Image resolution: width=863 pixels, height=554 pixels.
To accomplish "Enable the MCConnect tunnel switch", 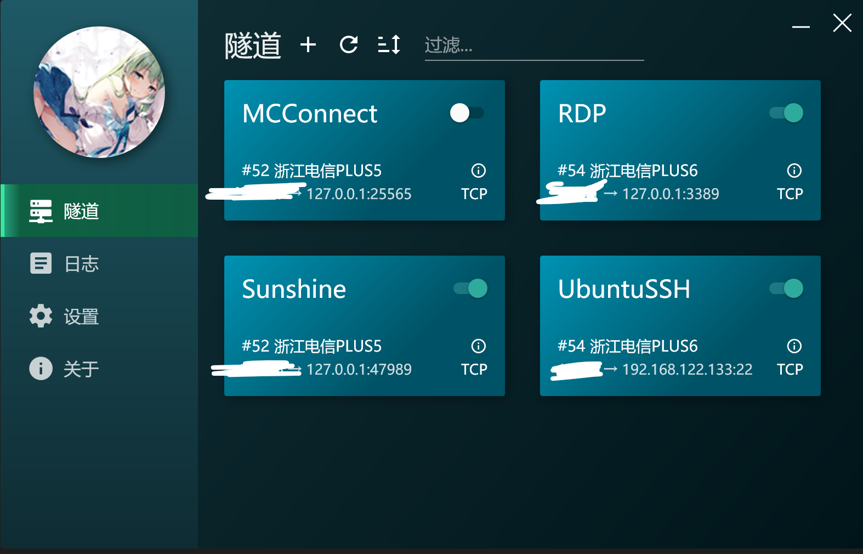I will [x=467, y=113].
